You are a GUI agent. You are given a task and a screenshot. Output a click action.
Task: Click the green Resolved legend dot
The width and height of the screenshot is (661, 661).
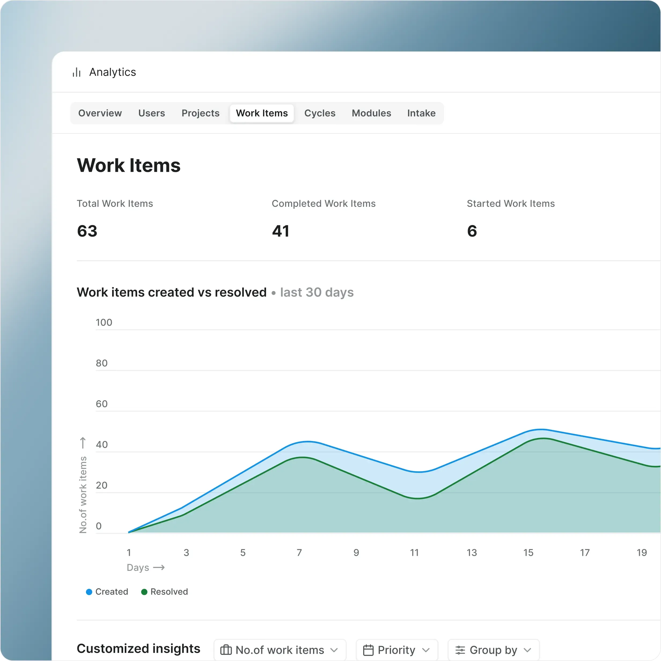tap(144, 592)
